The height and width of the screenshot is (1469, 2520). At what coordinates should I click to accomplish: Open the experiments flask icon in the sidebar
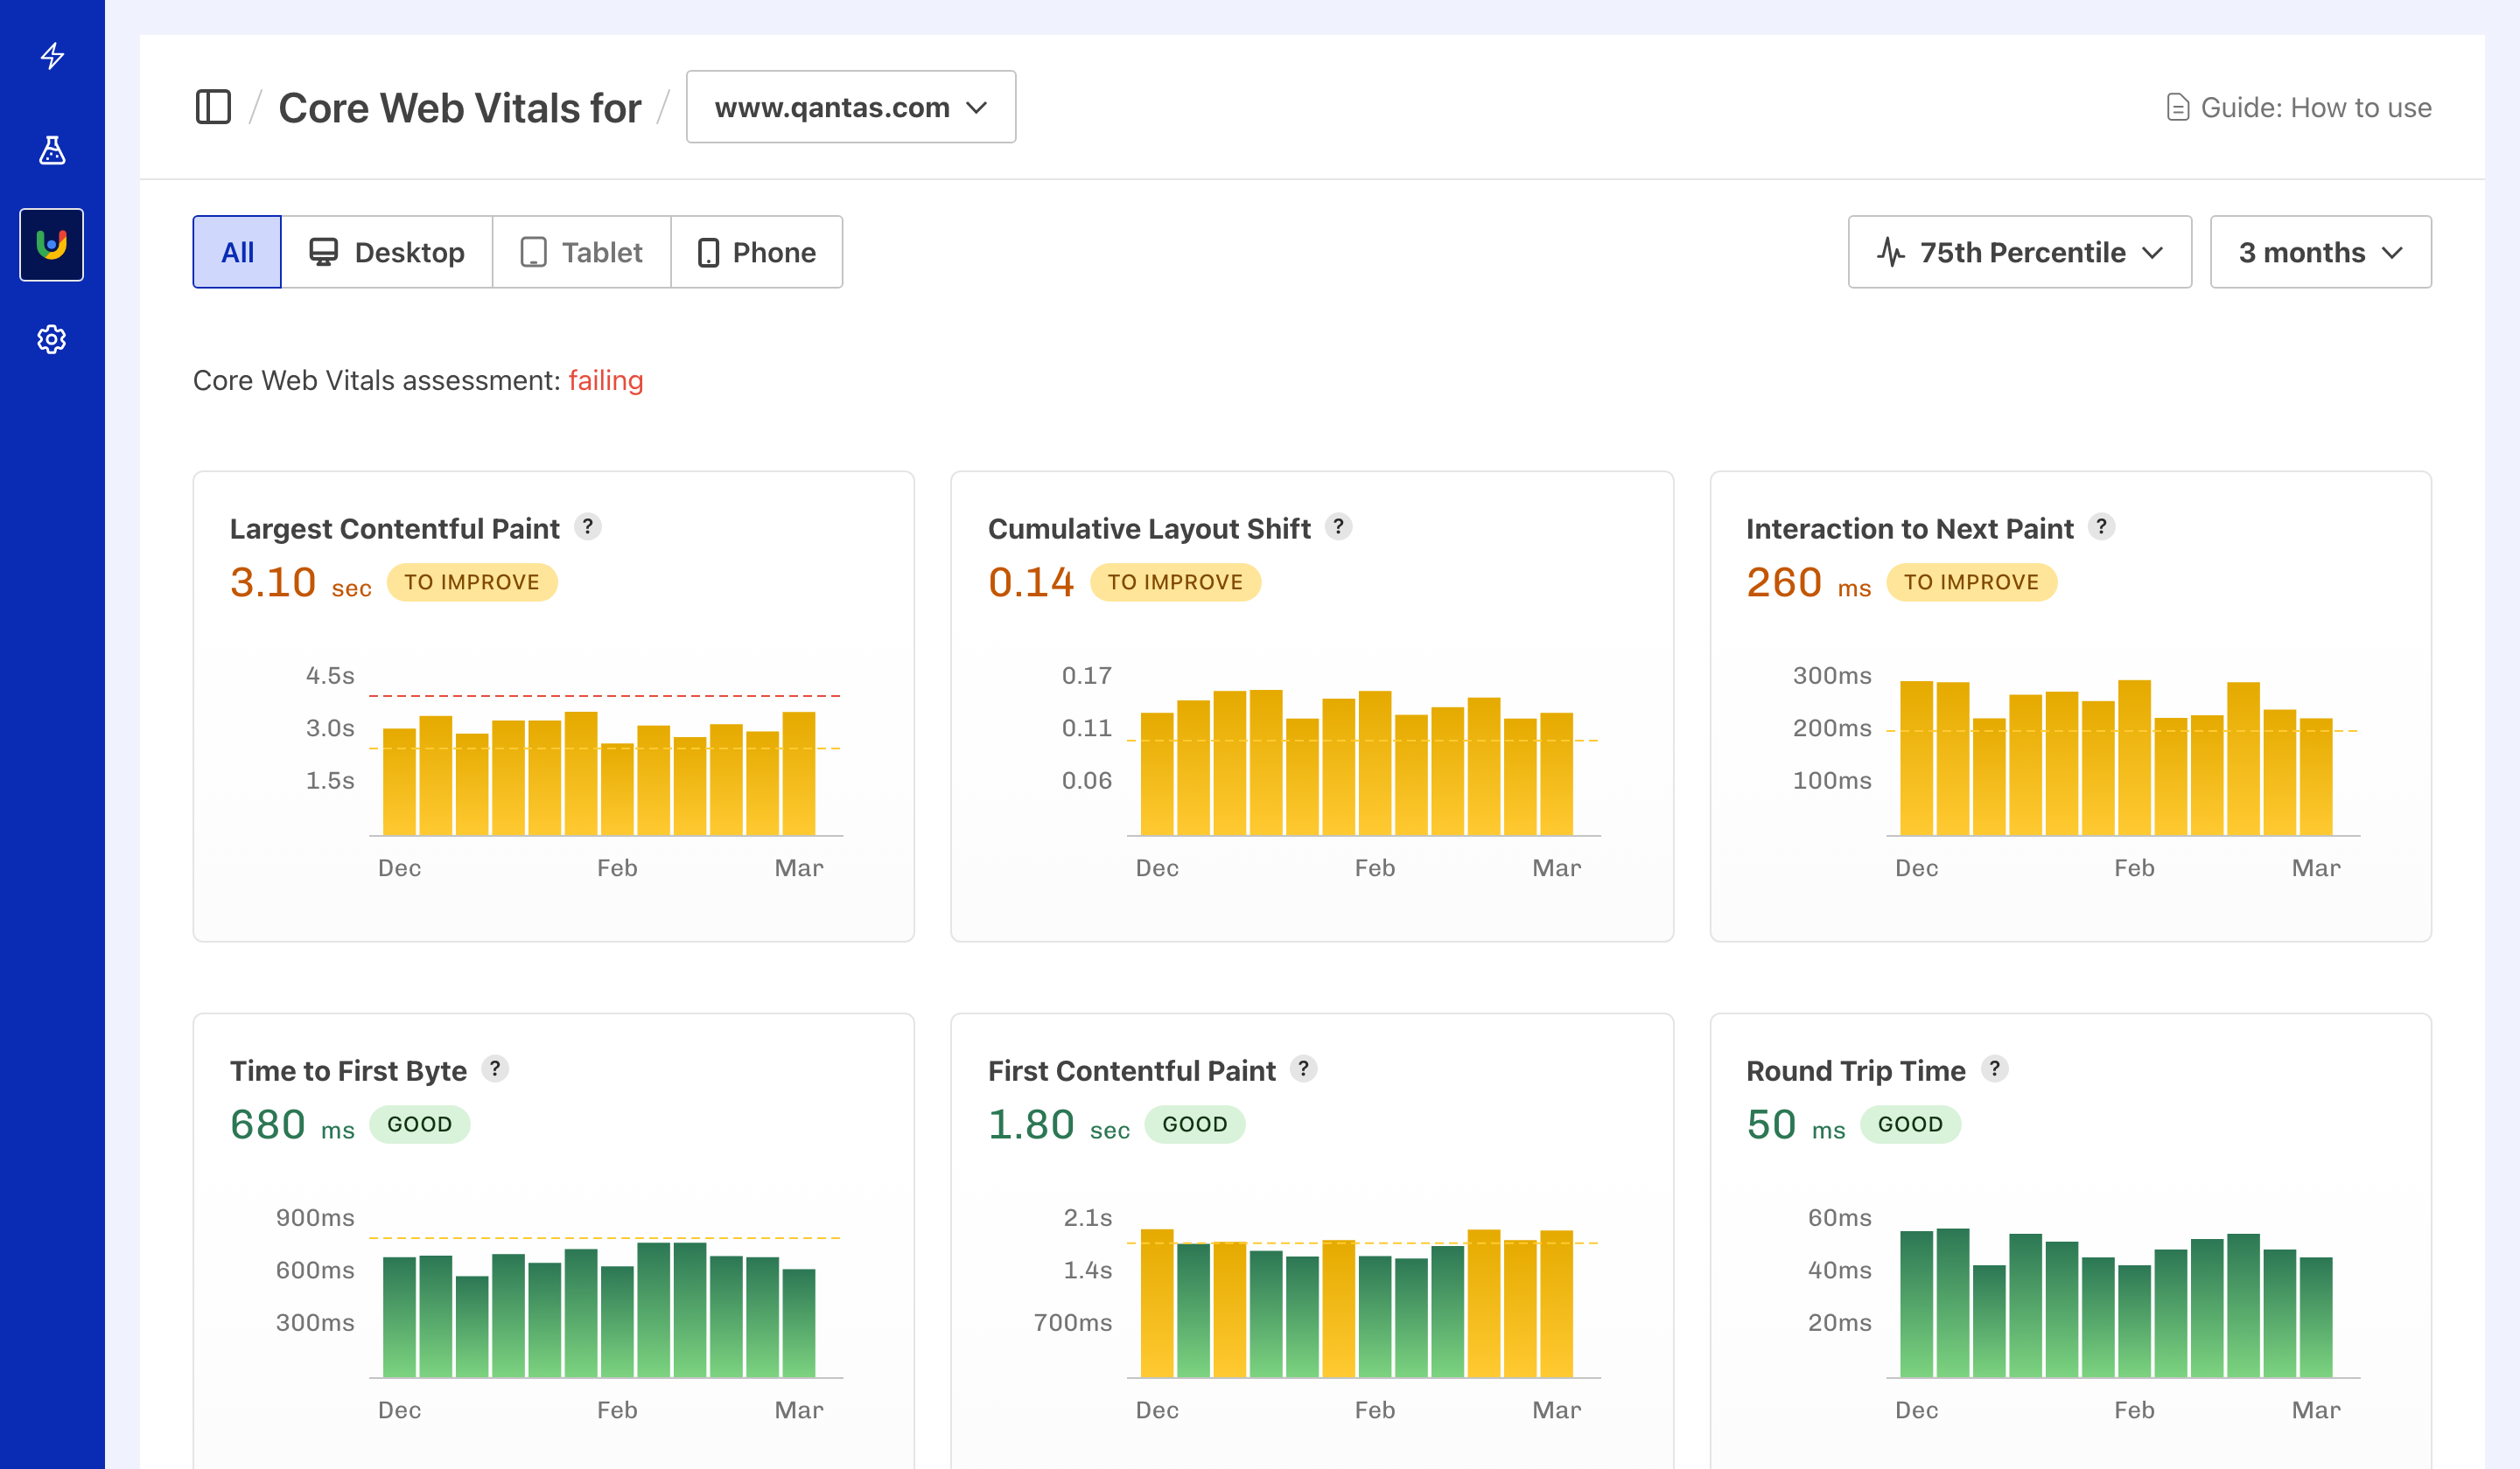point(51,151)
